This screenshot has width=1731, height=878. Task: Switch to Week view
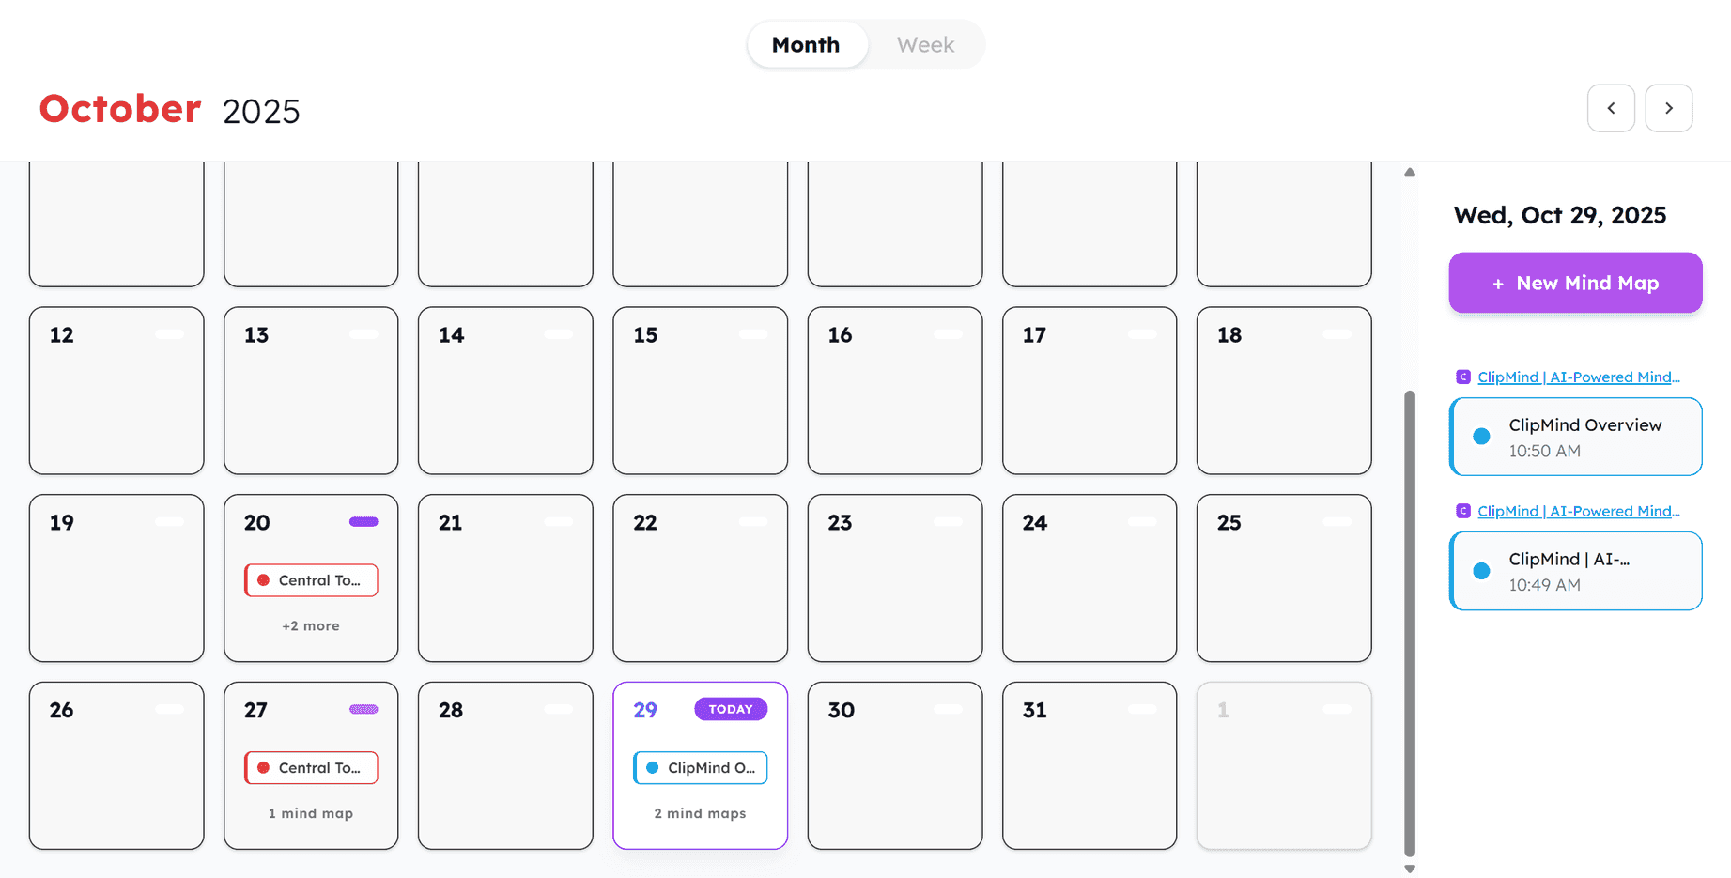click(x=925, y=44)
